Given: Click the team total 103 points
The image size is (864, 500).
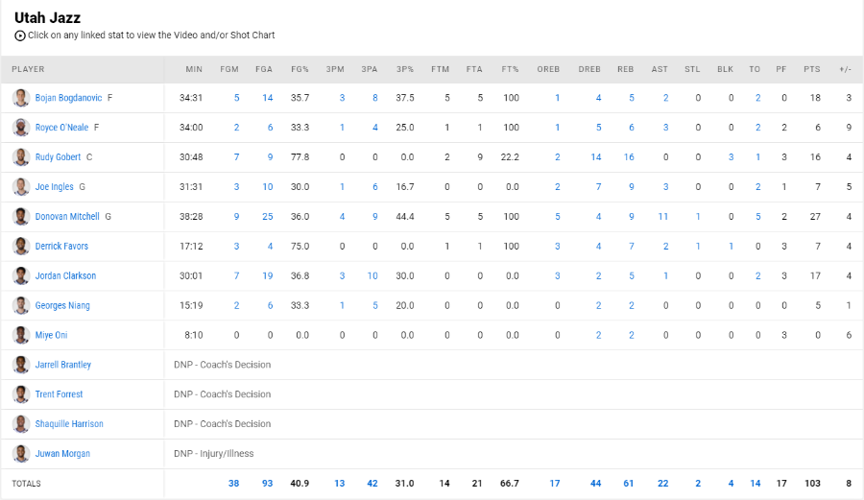Looking at the screenshot, I should coord(812,484).
